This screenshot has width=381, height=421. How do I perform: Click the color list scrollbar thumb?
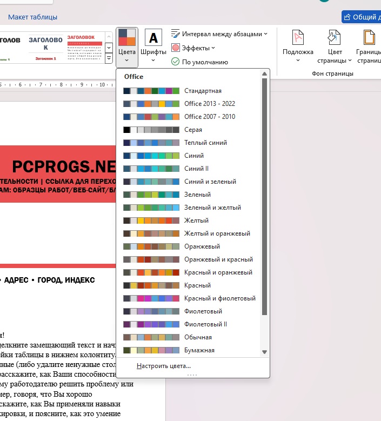pyautogui.click(x=264, y=197)
